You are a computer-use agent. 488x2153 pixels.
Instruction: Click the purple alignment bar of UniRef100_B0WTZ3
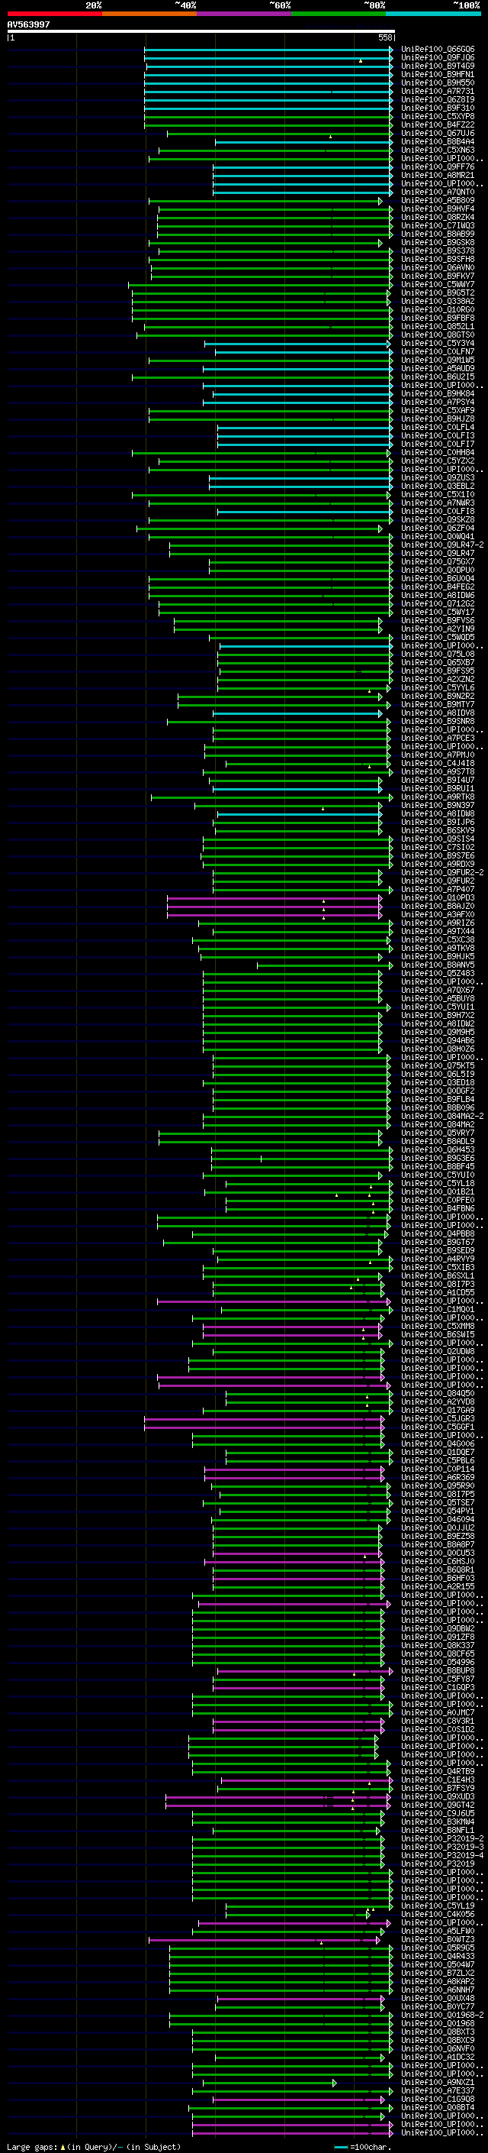point(265,1939)
